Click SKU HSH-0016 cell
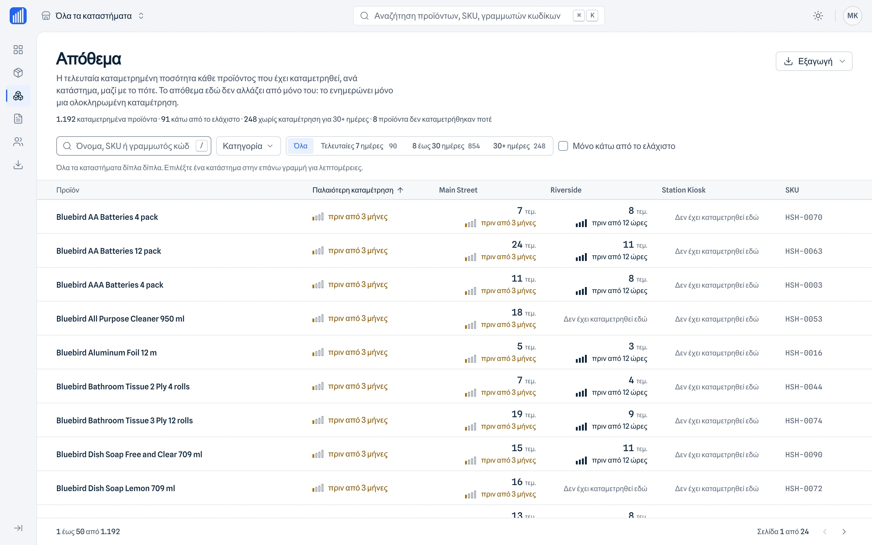The height and width of the screenshot is (545, 872). coord(804,353)
